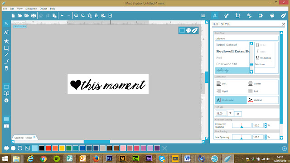The image size is (290, 163).
Task: Click the horizontal canvas scrollbar thumb
Action: point(97,142)
